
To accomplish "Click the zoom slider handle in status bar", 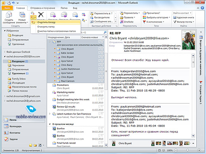I will click(x=187, y=150).
